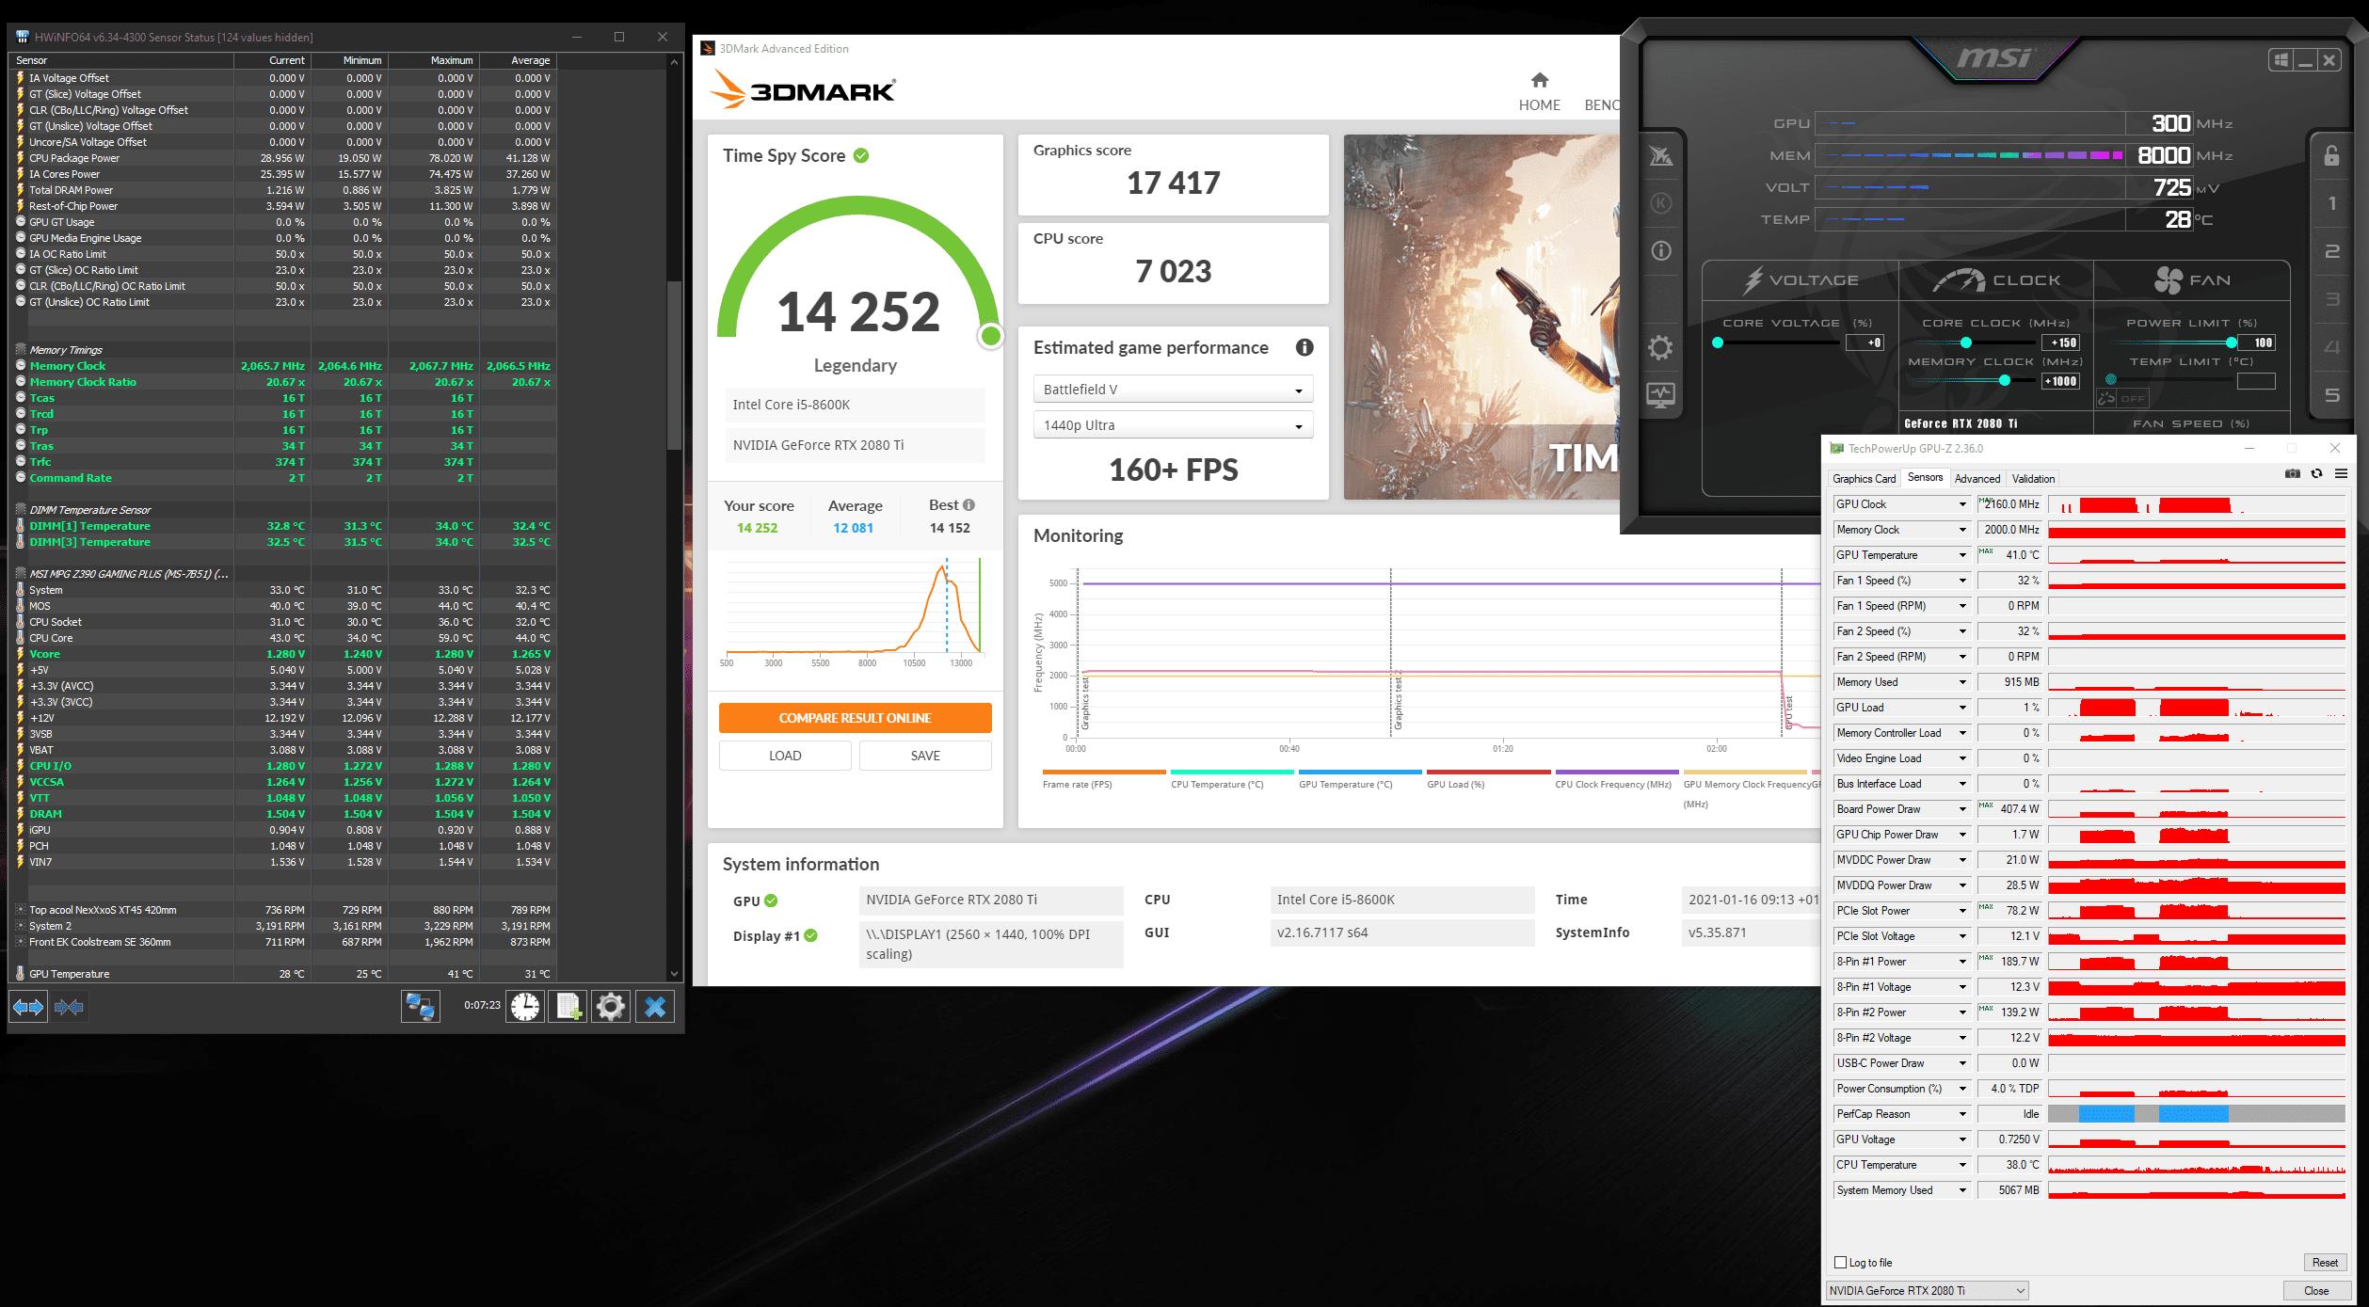The height and width of the screenshot is (1307, 2369).
Task: Start HWiNFO logging to file icon
Action: (568, 1007)
